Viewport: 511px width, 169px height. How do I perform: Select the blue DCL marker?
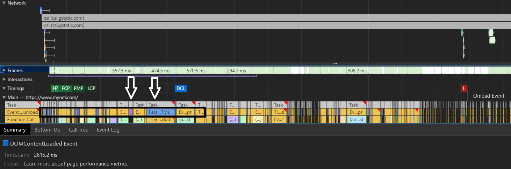tap(181, 88)
